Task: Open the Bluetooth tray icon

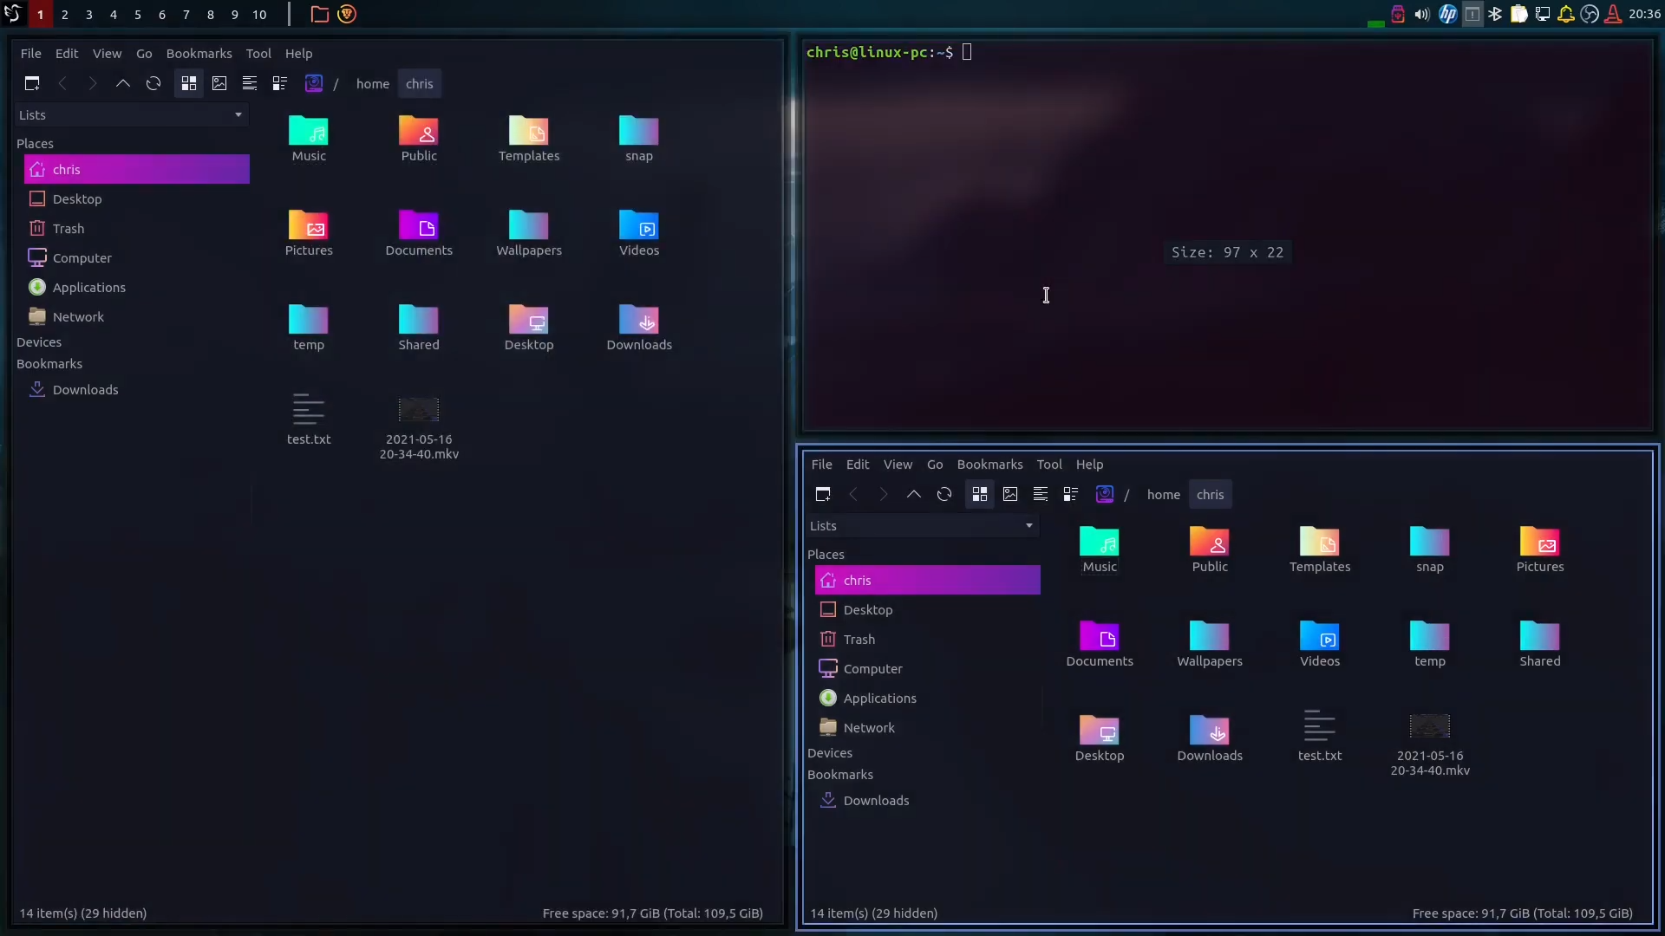Action: click(1497, 14)
